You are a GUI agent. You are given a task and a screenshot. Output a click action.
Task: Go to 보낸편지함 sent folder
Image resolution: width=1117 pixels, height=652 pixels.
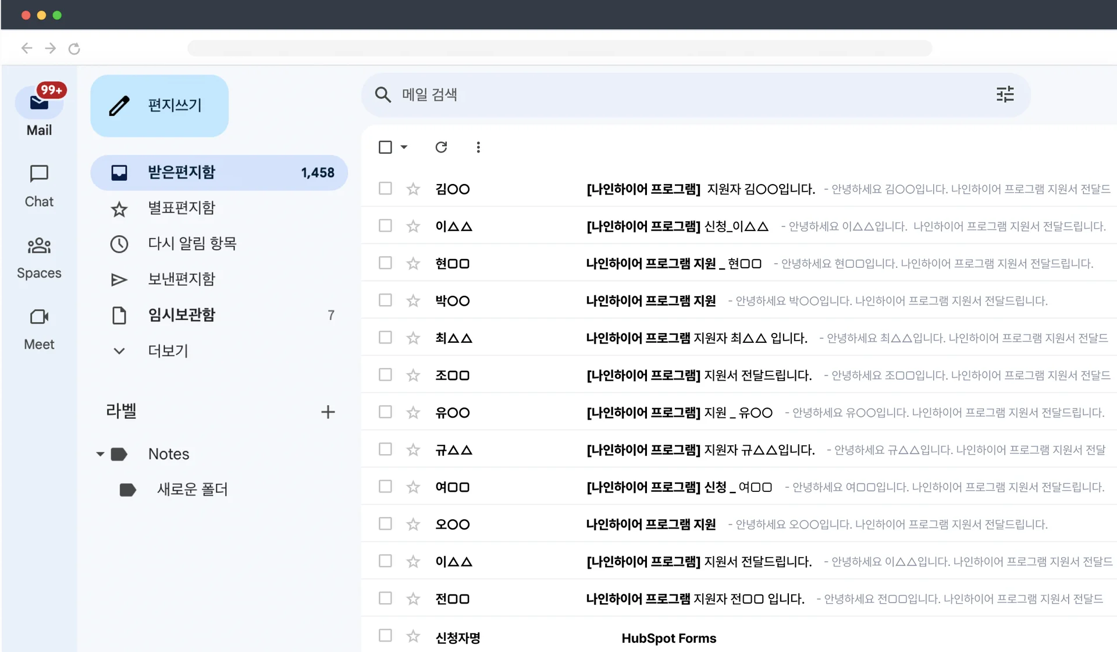[x=181, y=279]
